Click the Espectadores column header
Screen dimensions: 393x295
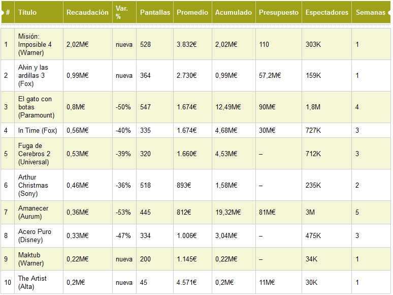tap(326, 12)
